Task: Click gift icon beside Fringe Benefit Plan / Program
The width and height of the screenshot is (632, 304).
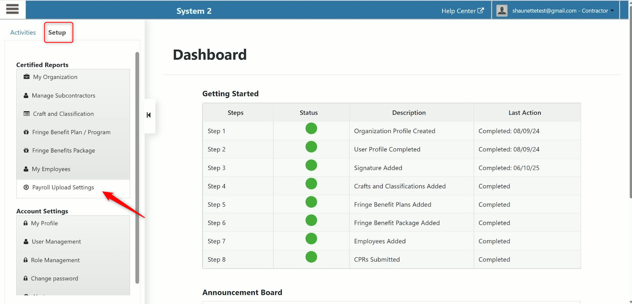Action: point(26,132)
